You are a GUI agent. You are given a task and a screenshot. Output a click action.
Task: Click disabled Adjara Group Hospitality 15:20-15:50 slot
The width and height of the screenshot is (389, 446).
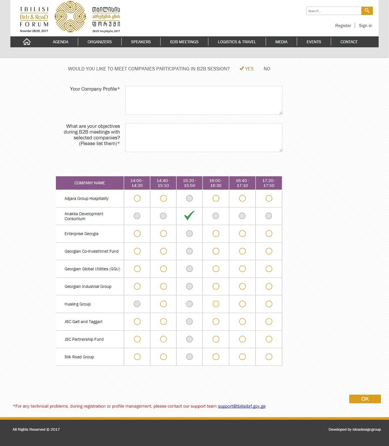tap(189, 198)
